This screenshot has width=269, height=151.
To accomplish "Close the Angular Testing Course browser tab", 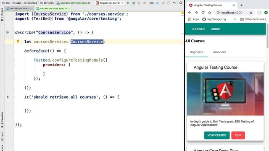I will tap(234, 5).
